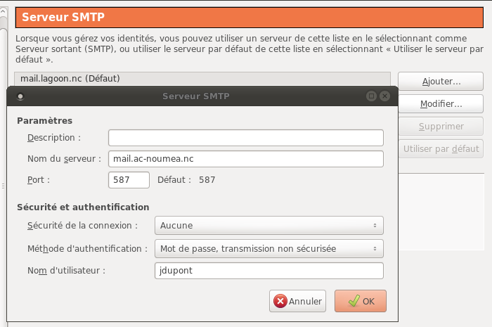Open the Méthode d'authentification dropdown
This screenshot has height=327, width=492.
268,248
